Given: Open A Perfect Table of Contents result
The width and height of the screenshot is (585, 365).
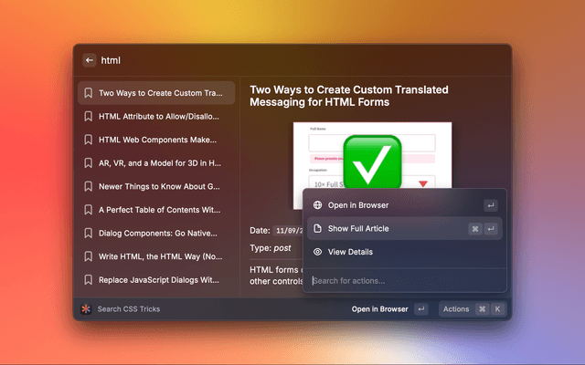Looking at the screenshot, I should coord(158,210).
